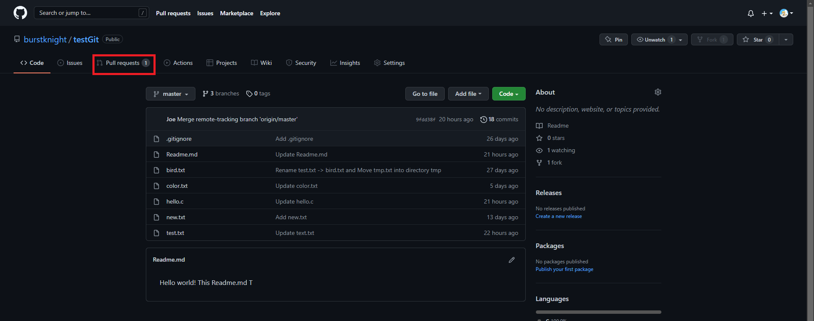Switch to the Security tab

pos(301,63)
